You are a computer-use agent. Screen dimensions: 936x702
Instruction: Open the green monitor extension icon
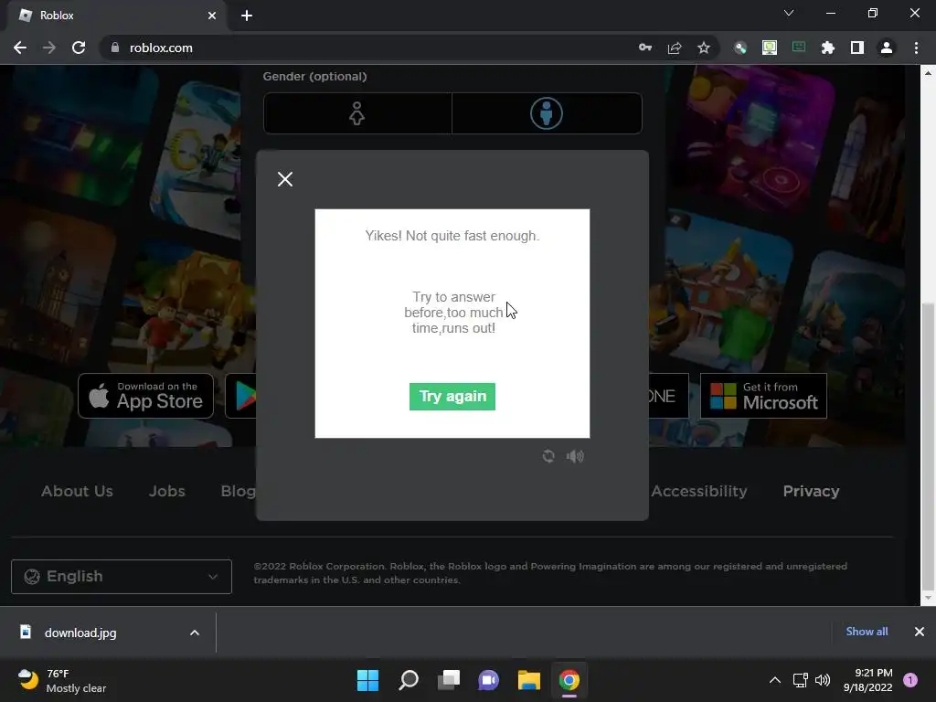pyautogui.click(x=770, y=48)
